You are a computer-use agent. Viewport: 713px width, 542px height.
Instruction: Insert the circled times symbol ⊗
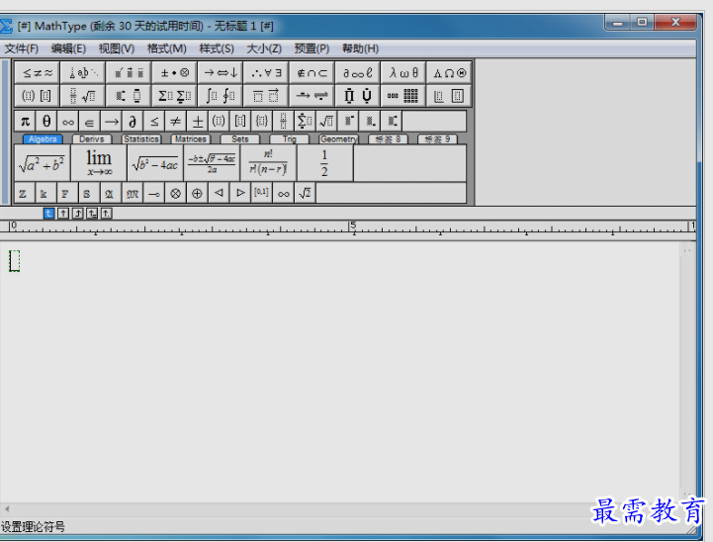click(175, 194)
